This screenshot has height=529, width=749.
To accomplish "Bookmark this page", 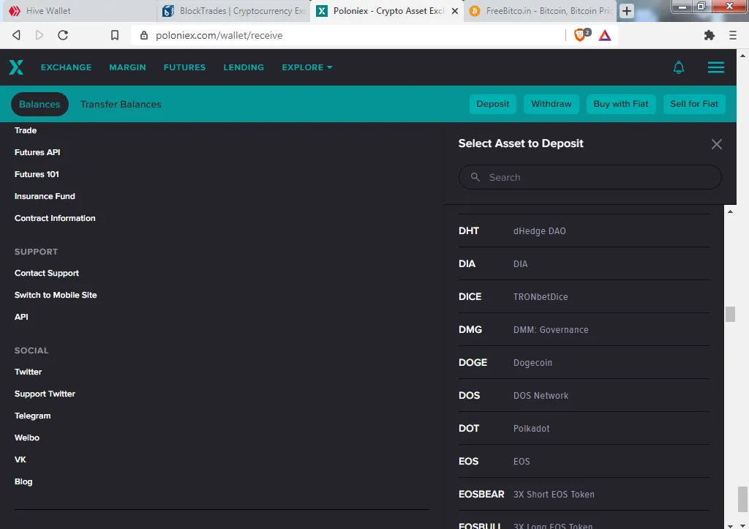I will tap(115, 35).
